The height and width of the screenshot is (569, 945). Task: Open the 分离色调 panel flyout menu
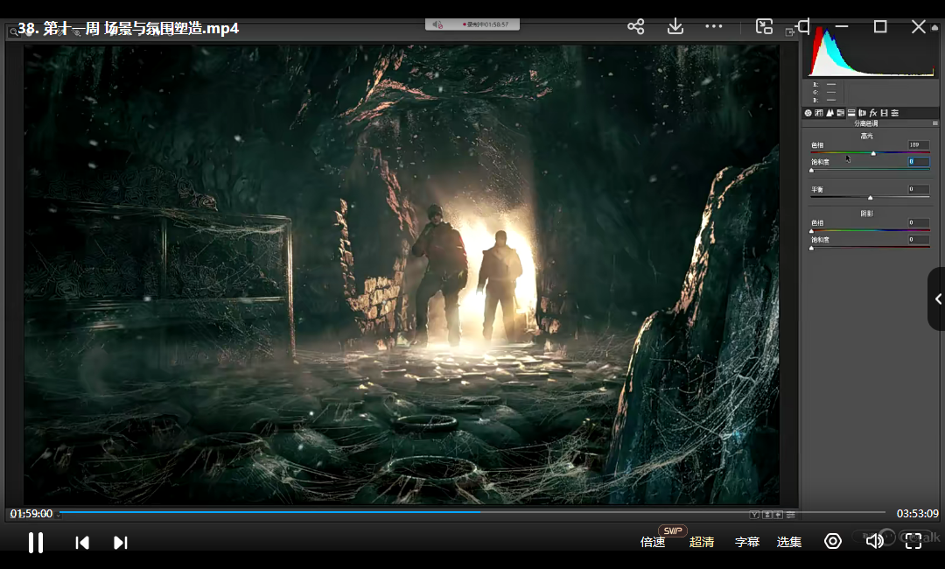point(934,123)
